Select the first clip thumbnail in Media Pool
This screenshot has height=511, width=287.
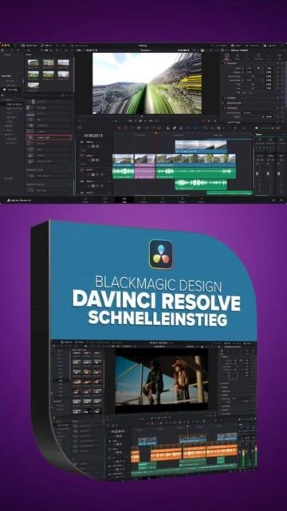tap(33, 62)
